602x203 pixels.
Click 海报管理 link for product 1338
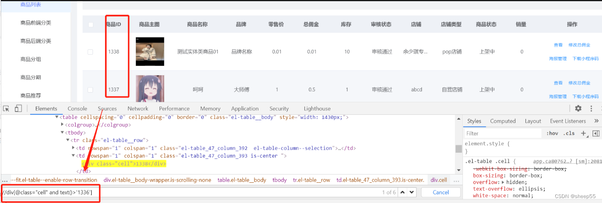[x=558, y=59]
